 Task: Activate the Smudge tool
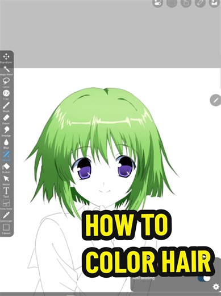[x=6, y=131]
